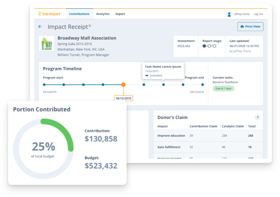Click the 04/12/2016 end date
This screenshot has height=197, width=280.
(x=197, y=92)
